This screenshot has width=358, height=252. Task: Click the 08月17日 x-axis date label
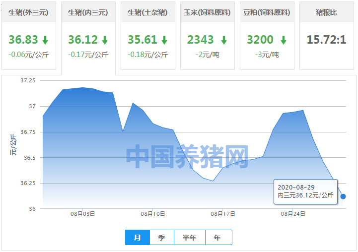click(x=223, y=214)
